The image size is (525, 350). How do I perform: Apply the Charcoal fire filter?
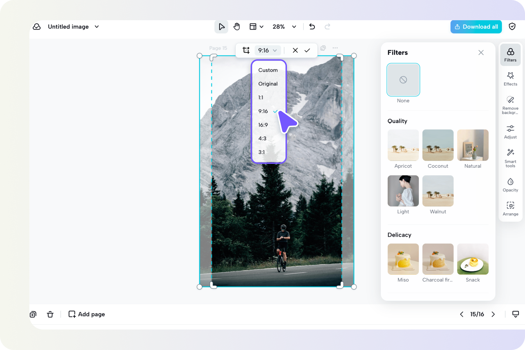(438, 259)
